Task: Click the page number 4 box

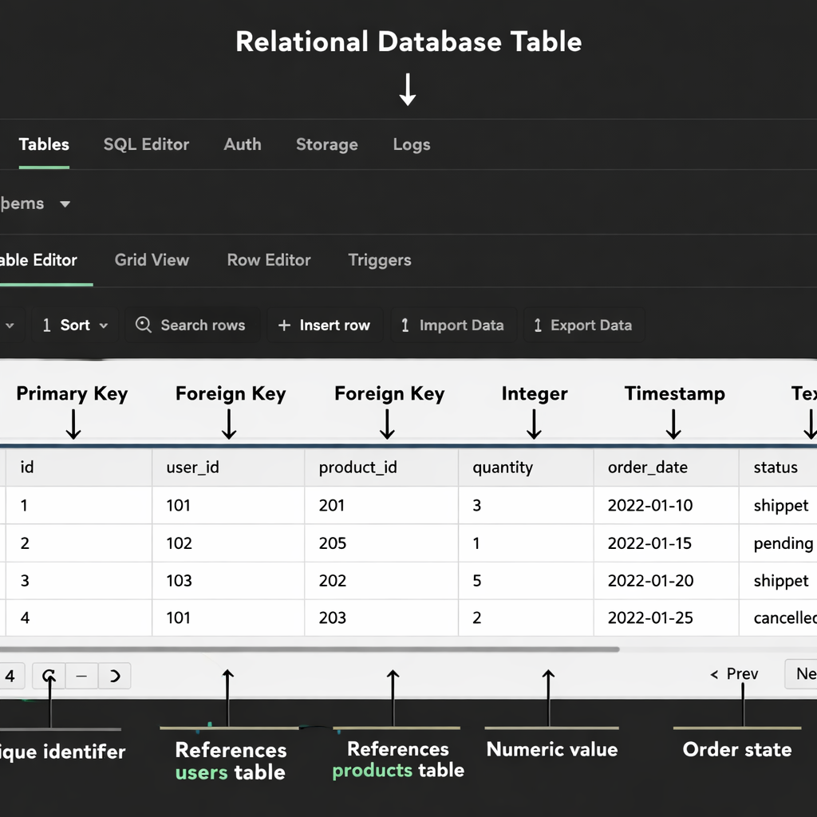Action: pos(10,676)
